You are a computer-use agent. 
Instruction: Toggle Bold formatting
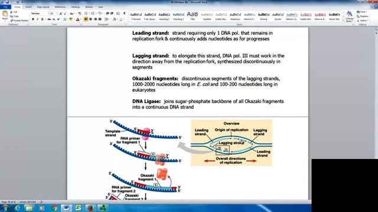click(x=33, y=19)
